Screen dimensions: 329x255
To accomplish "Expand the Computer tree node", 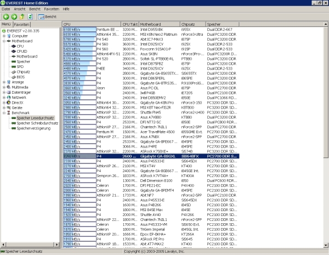I will tap(4, 36).
